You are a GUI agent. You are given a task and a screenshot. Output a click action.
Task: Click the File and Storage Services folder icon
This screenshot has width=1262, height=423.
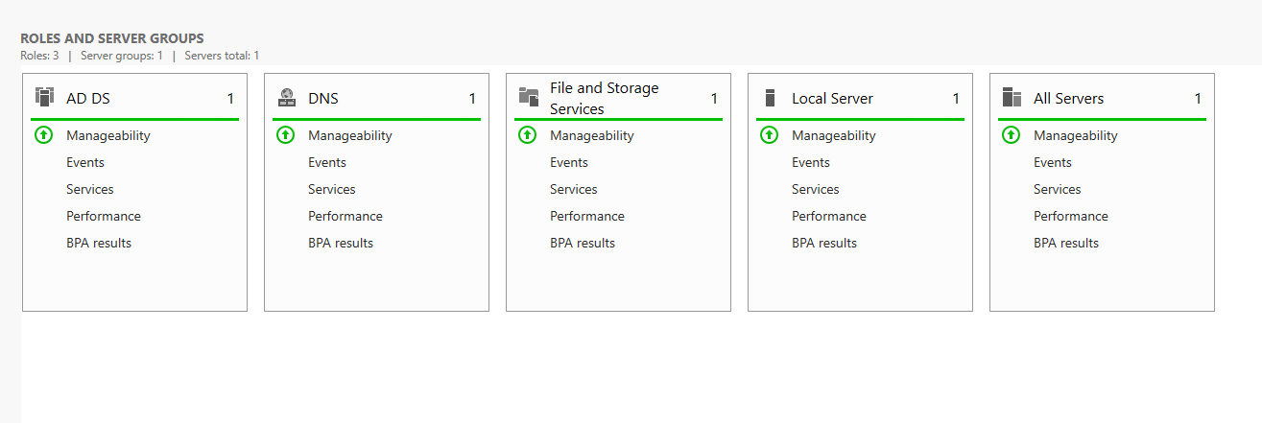(x=528, y=96)
